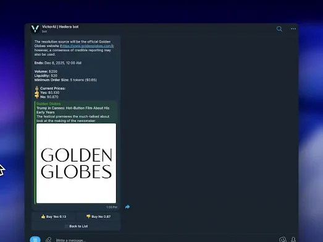Click the attach file paperclip icon
Viewport: 323px width, 242px height.
(x=48, y=240)
